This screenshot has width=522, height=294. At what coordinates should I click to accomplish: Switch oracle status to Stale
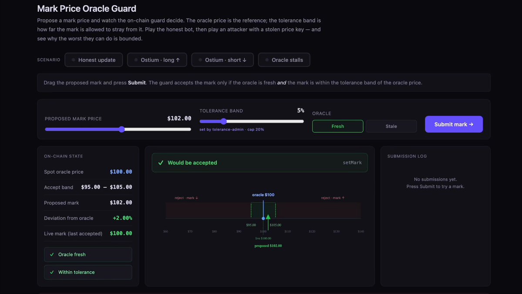(x=391, y=127)
